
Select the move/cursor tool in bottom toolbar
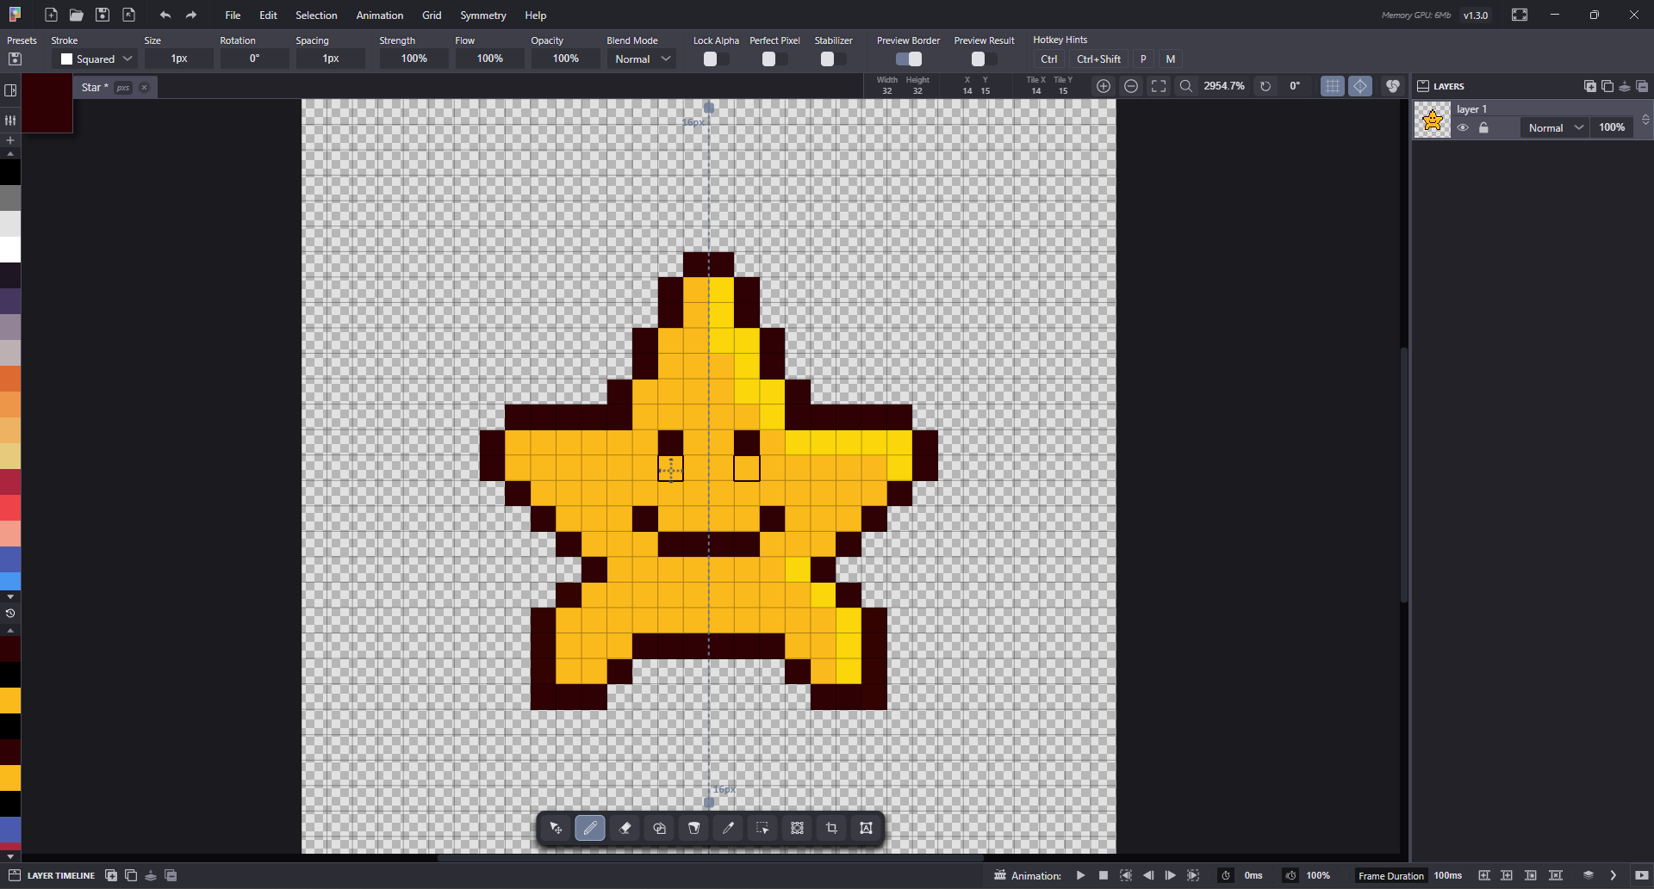click(556, 828)
